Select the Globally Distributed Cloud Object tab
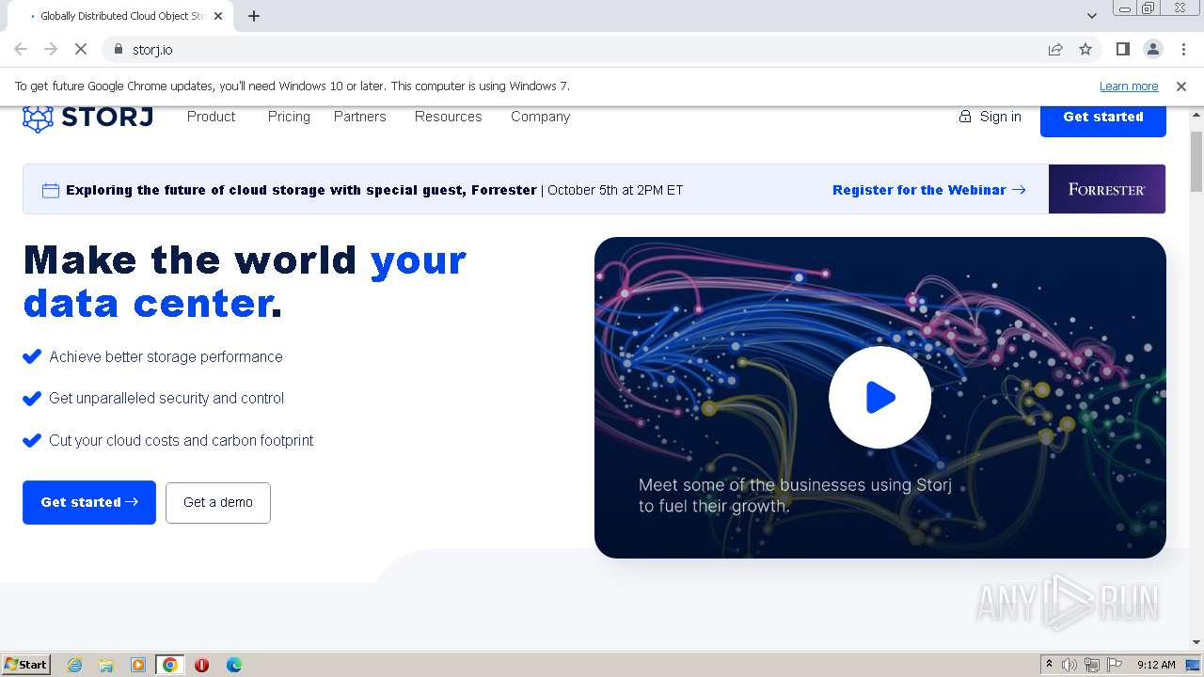This screenshot has width=1204, height=677. click(x=120, y=16)
